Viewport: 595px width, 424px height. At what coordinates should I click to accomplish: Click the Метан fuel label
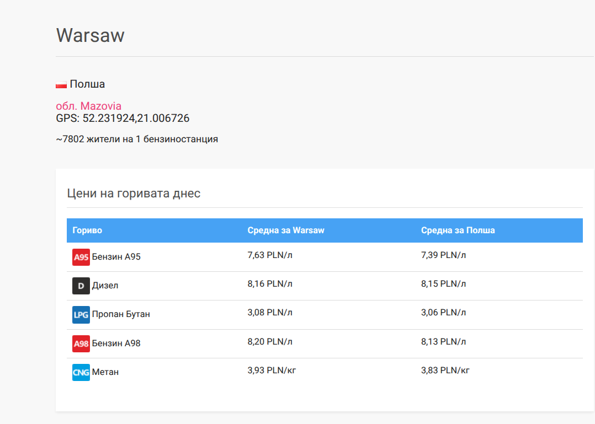click(x=105, y=373)
